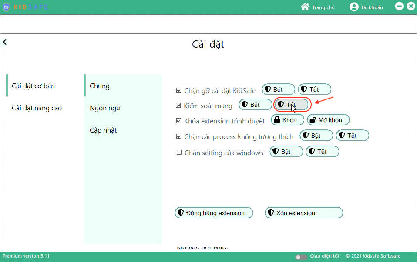
Task: Open the Ngôn ngữ settings tab
Action: coord(105,108)
